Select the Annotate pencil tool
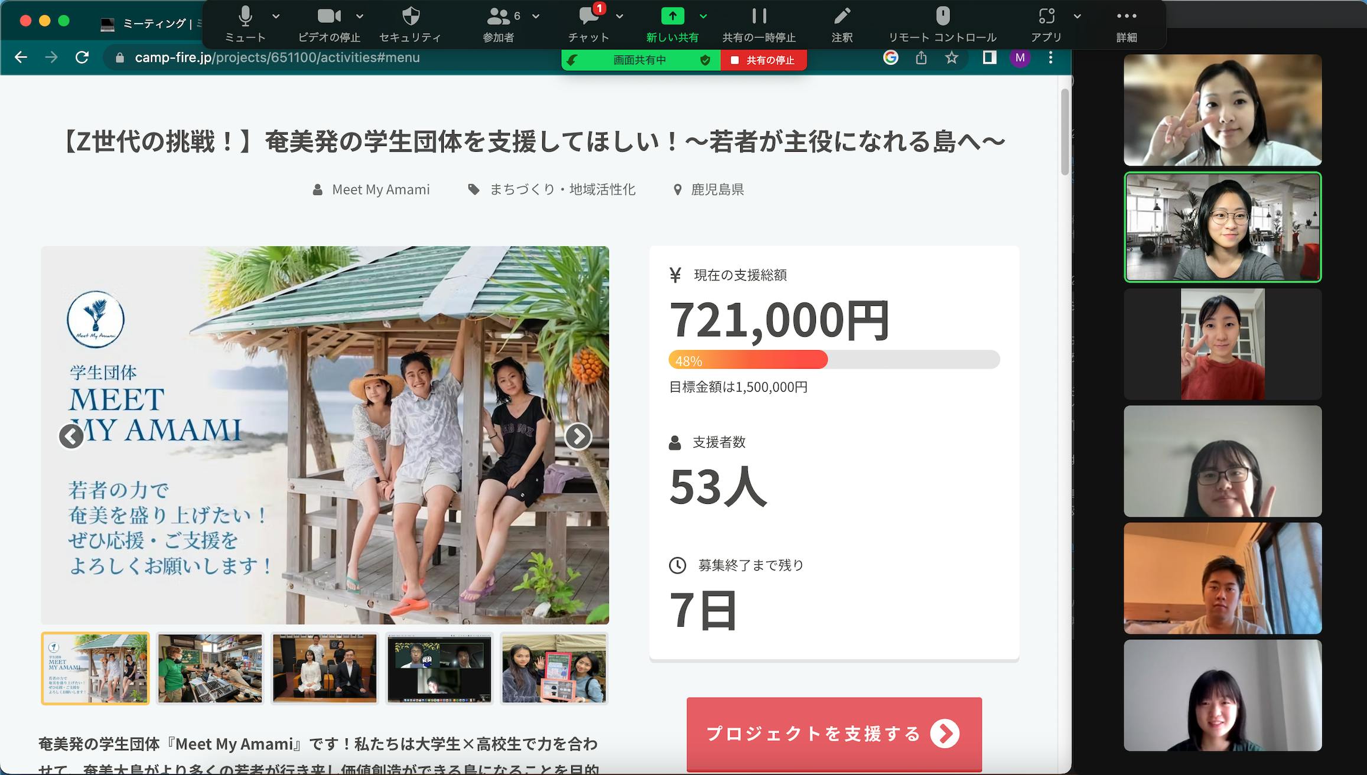The height and width of the screenshot is (775, 1367). (841, 17)
